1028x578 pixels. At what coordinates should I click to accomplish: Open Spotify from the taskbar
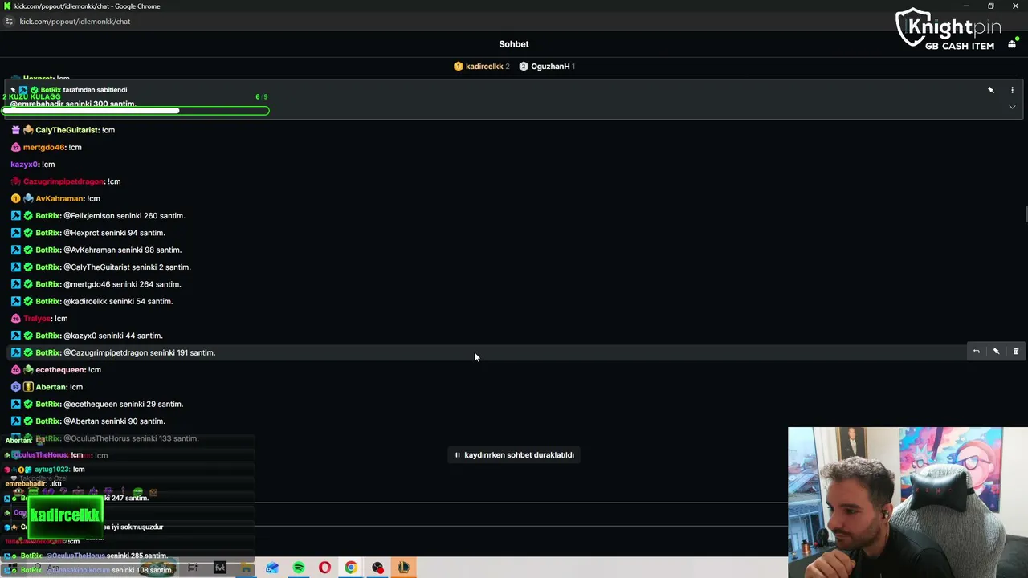pos(299,568)
